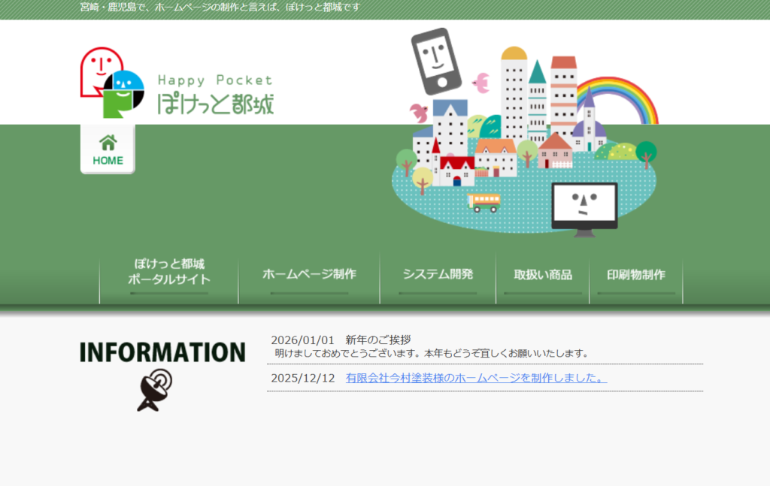Open the 有限会社今村塗装様 news link
The image size is (770, 486).
pos(476,378)
